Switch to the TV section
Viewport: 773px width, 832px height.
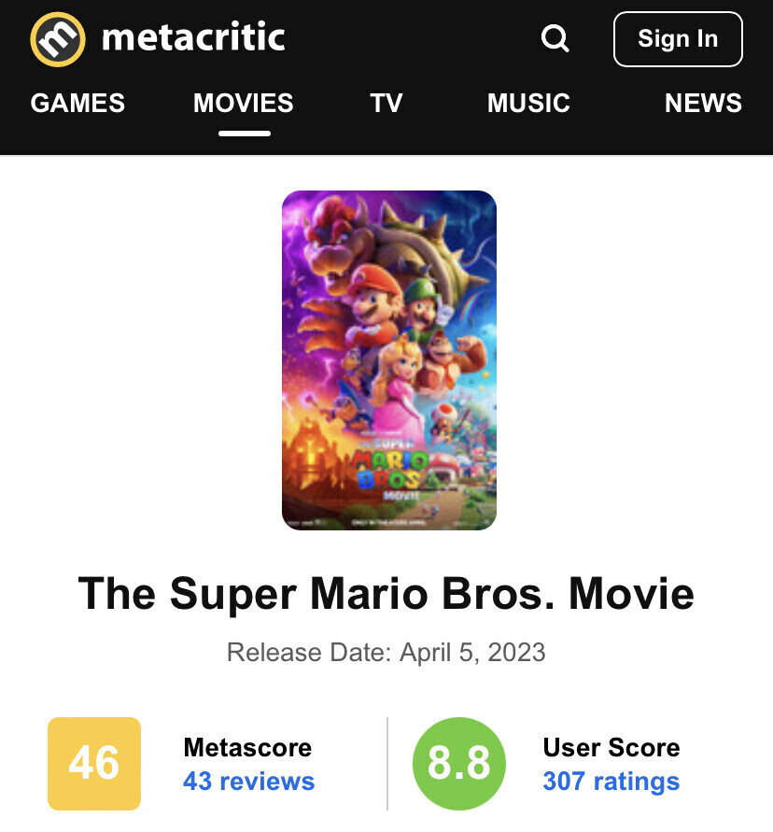click(x=386, y=103)
